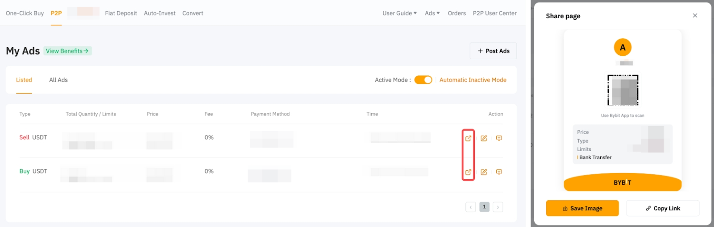
Task: Close the Share page dialog
Action: pyautogui.click(x=695, y=16)
